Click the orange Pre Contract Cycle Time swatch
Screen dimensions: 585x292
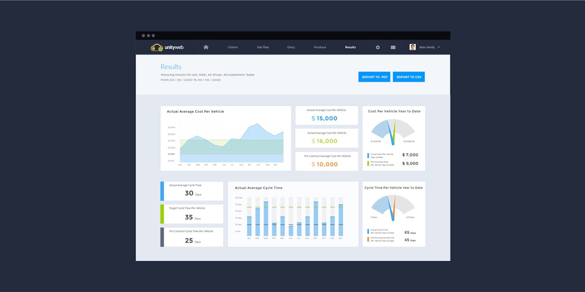[x=368, y=239]
